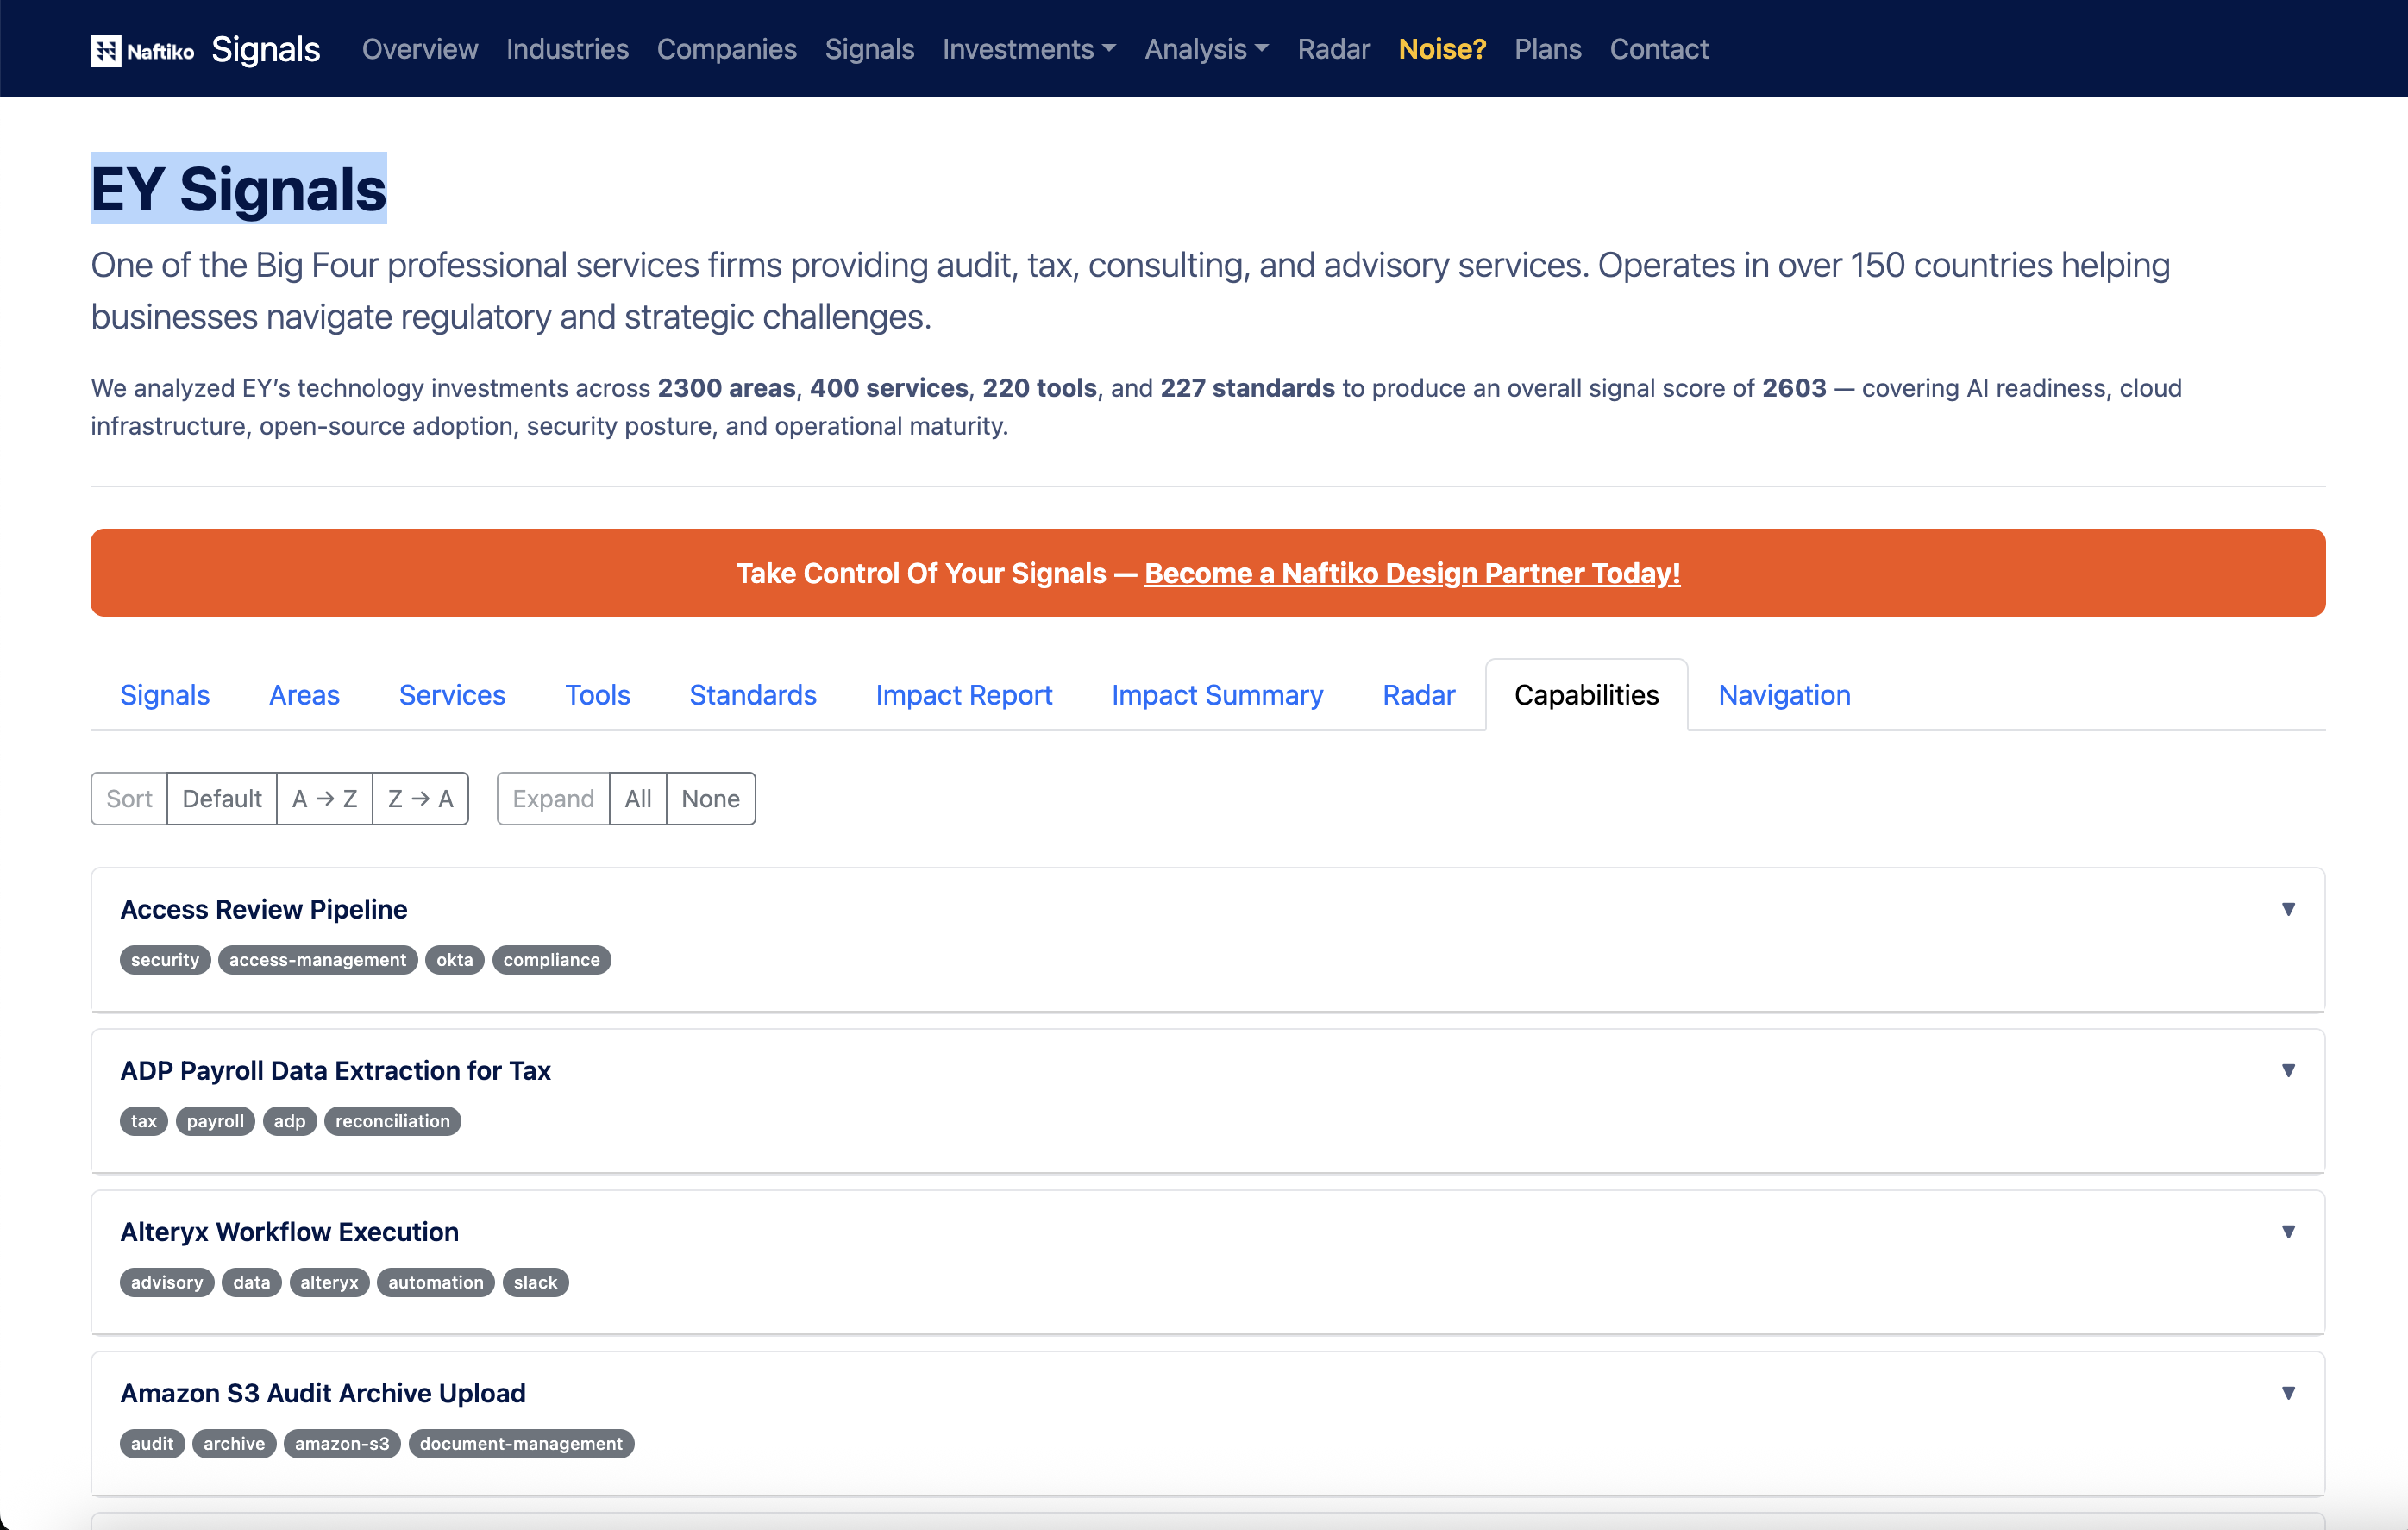Sort capabilities A to Z

324,798
